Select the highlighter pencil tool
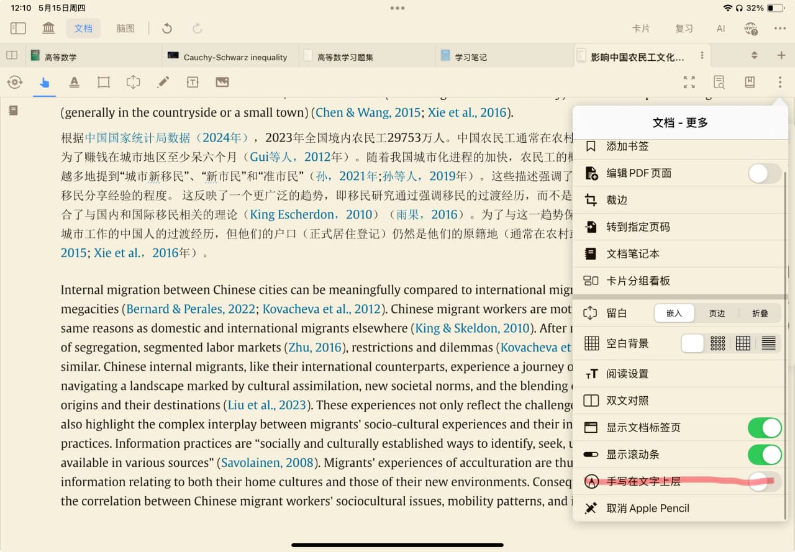The height and width of the screenshot is (552, 795). 163,82
